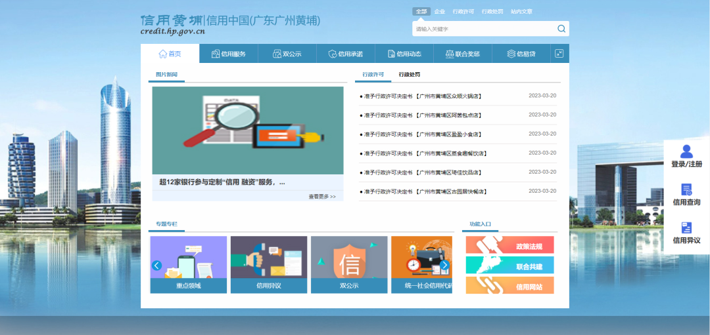710x335 pixels.
Task: Open 登录/注册 from the side panel
Action: [686, 157]
